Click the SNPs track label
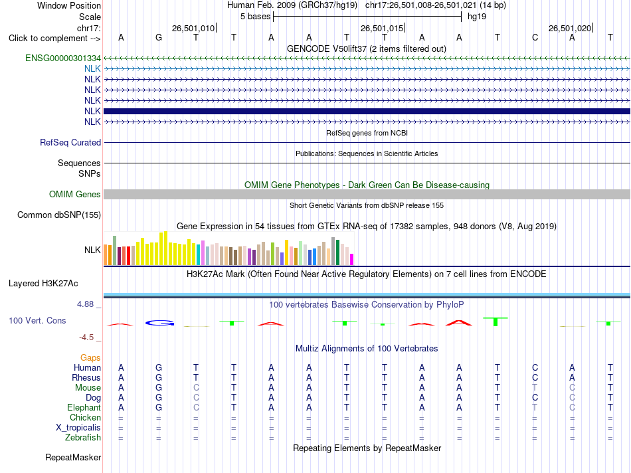 [90, 173]
